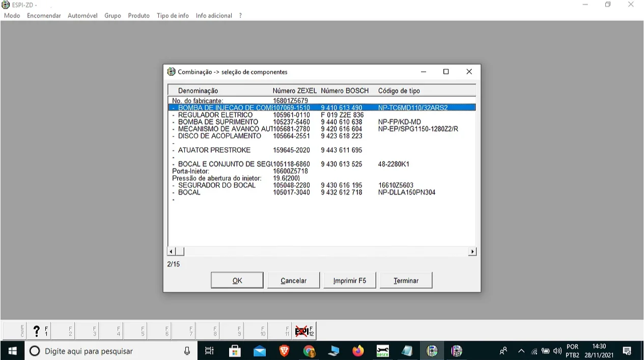Select the BOMBA DE INJEÇÃO row
The height and width of the screenshot is (360, 644).
click(x=322, y=108)
